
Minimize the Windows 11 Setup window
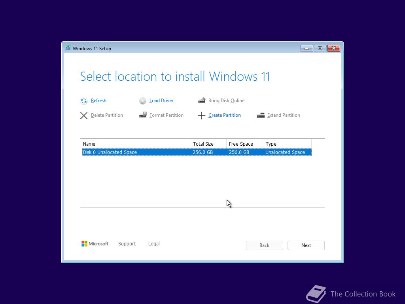pos(307,48)
